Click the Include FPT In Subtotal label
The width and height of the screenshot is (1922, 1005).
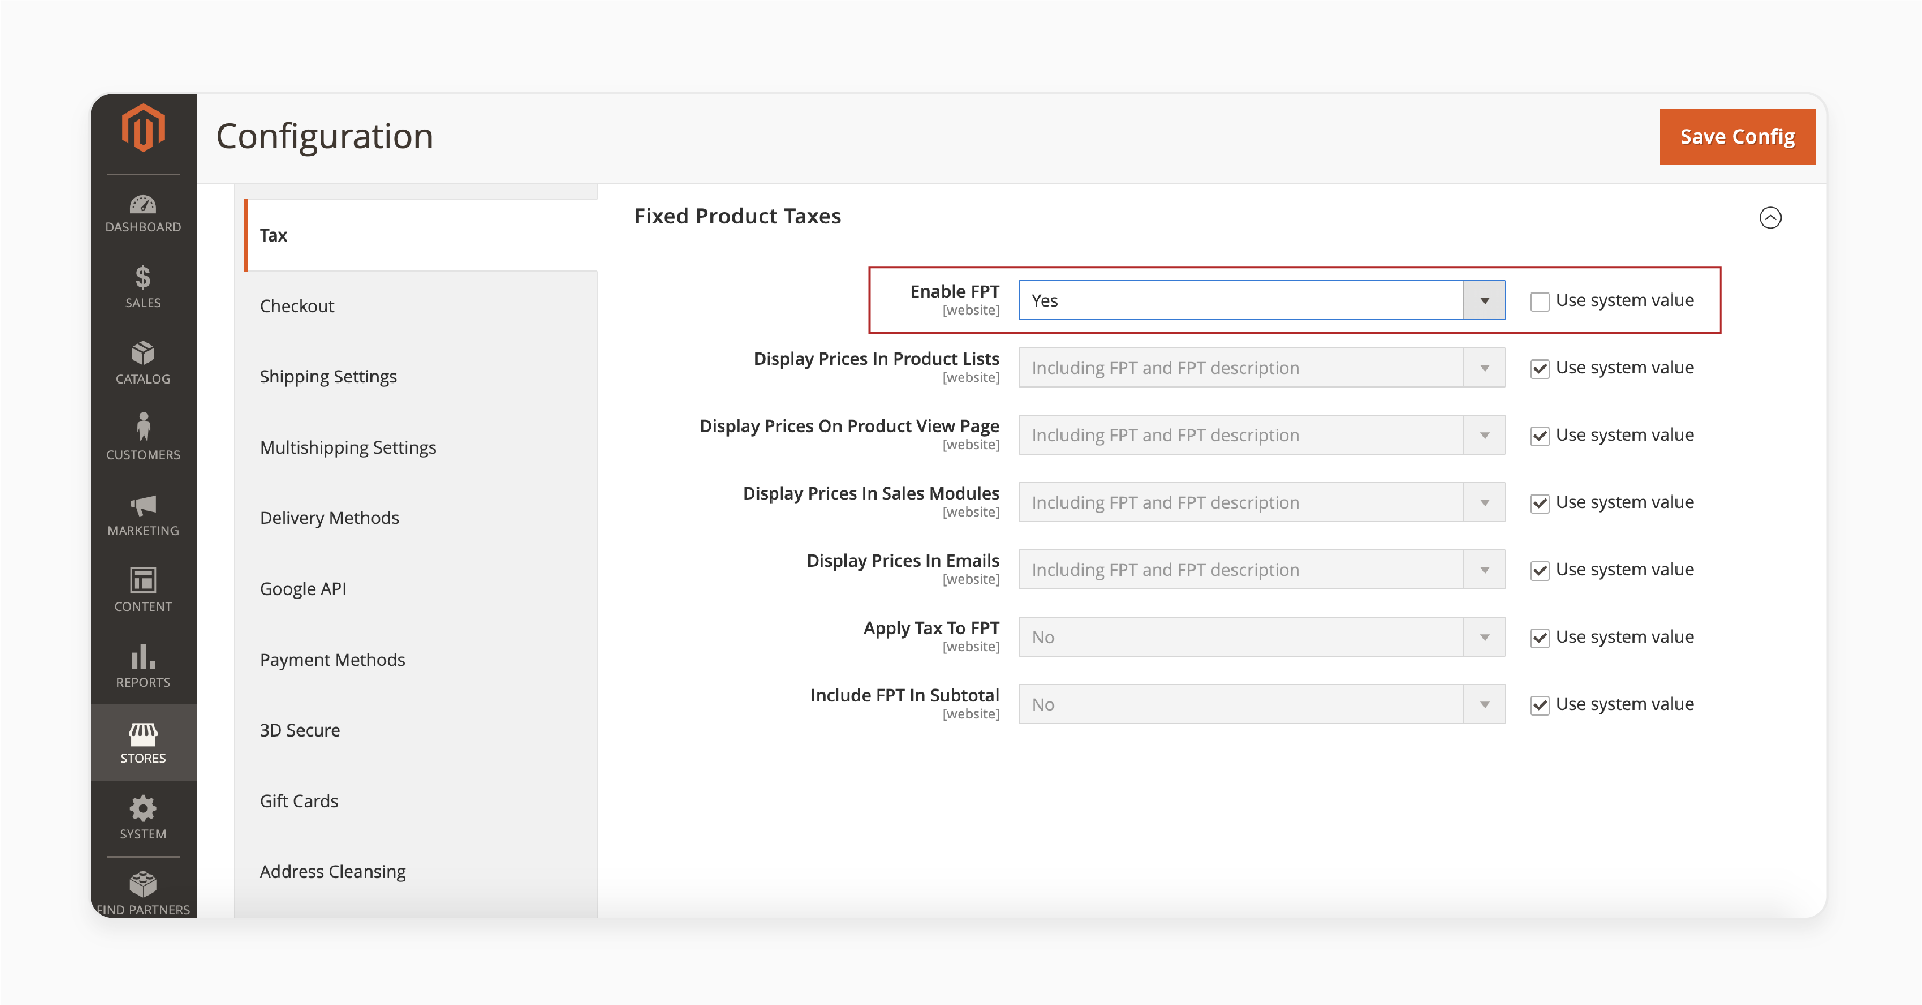[904, 695]
